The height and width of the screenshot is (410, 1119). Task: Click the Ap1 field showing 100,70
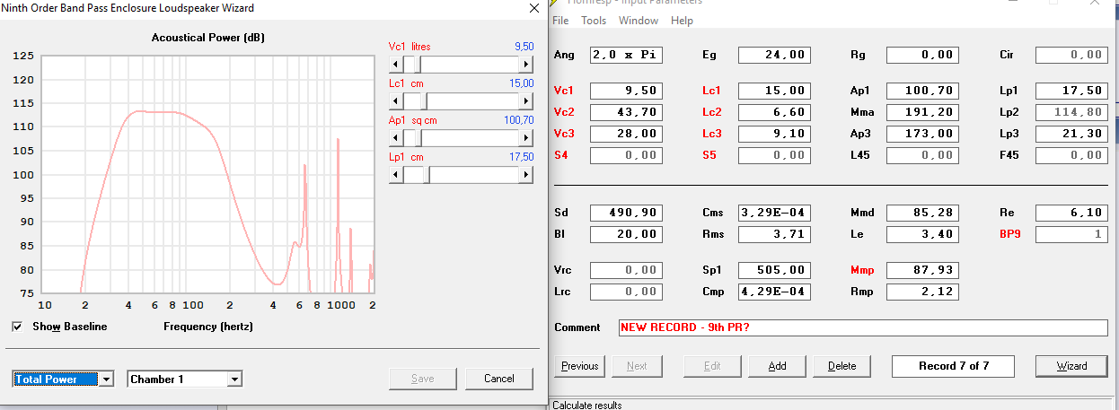point(922,91)
